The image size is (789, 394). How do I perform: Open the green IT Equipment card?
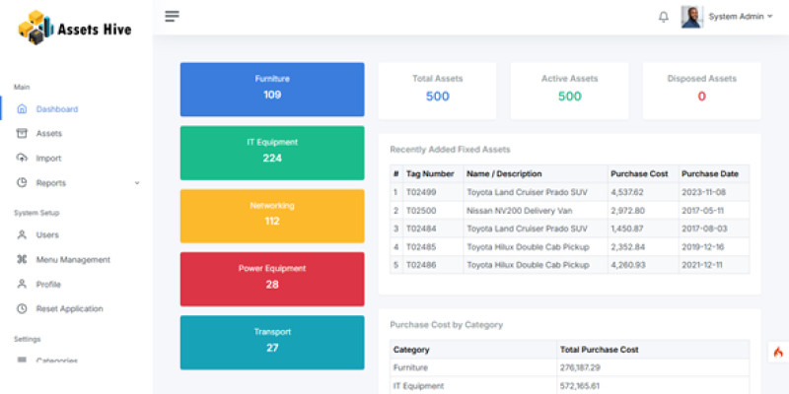(x=272, y=152)
